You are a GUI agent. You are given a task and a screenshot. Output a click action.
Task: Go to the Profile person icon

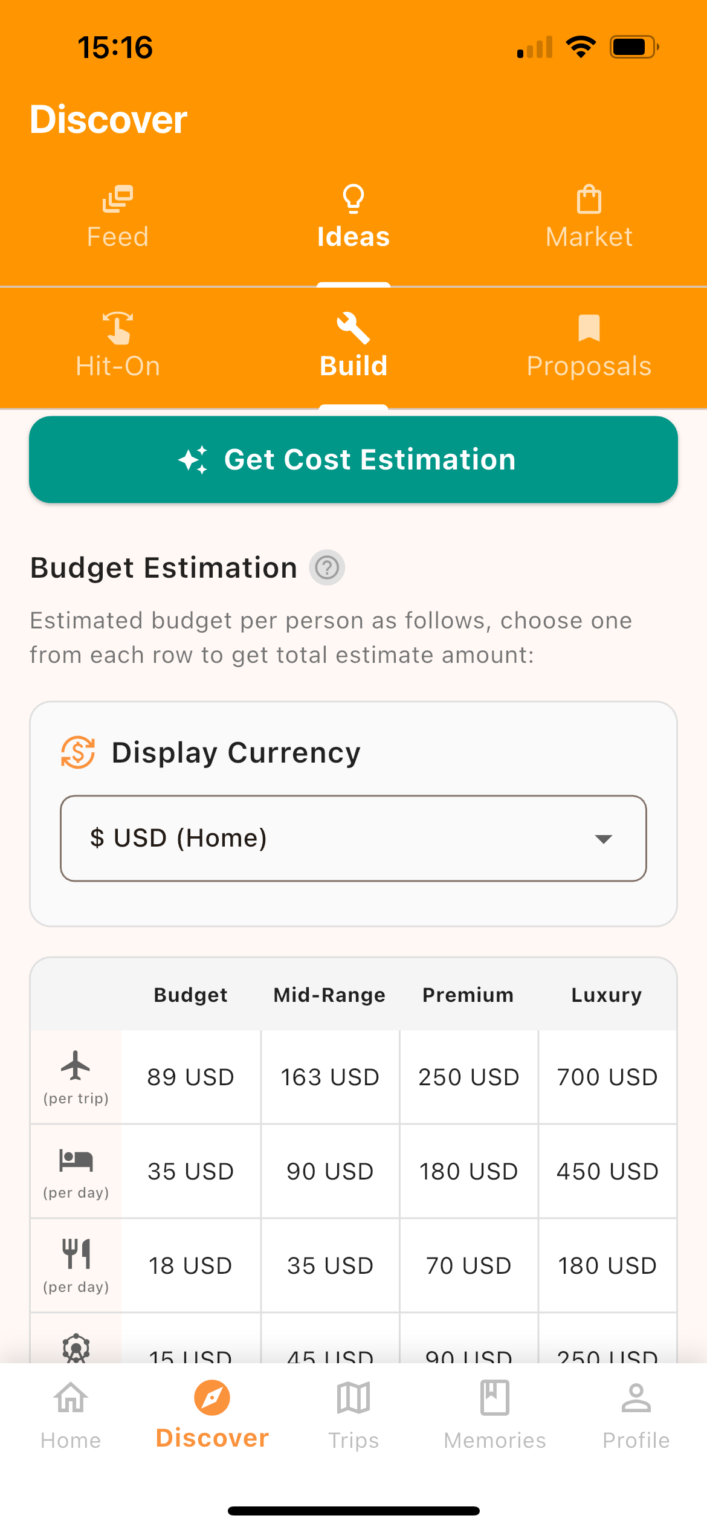(636, 1398)
